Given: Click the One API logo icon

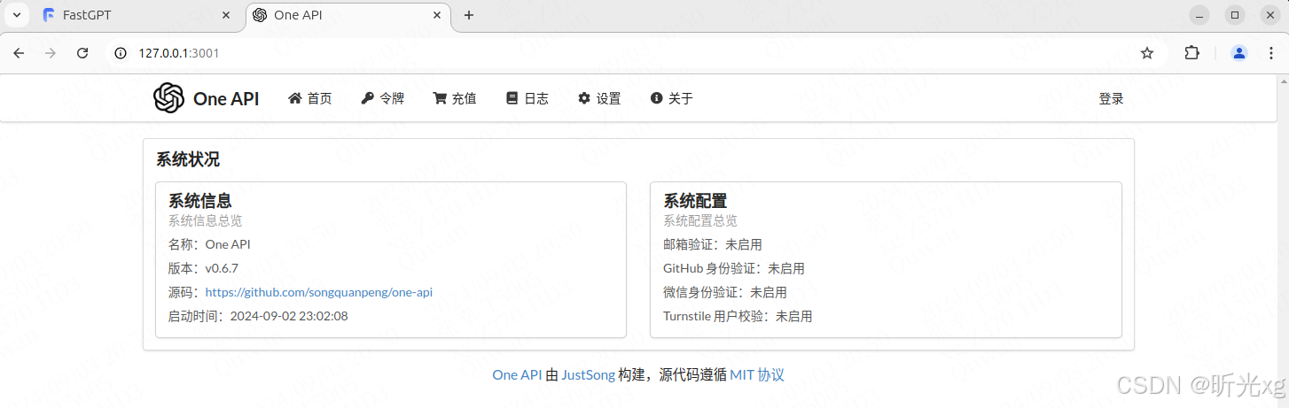Looking at the screenshot, I should [x=168, y=98].
